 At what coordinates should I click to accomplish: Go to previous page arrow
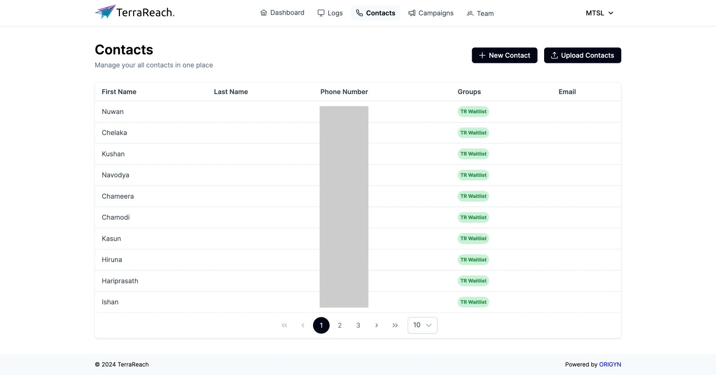point(303,325)
